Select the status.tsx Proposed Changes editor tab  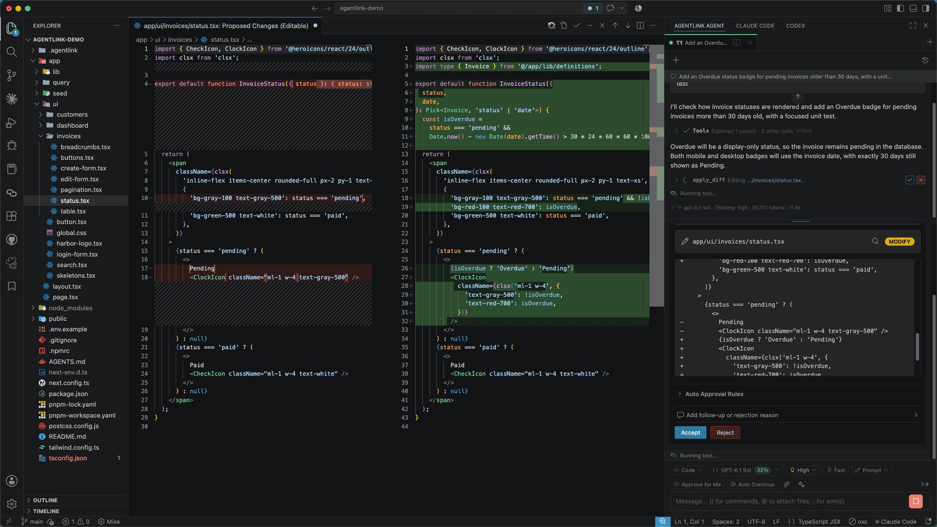[226, 26]
